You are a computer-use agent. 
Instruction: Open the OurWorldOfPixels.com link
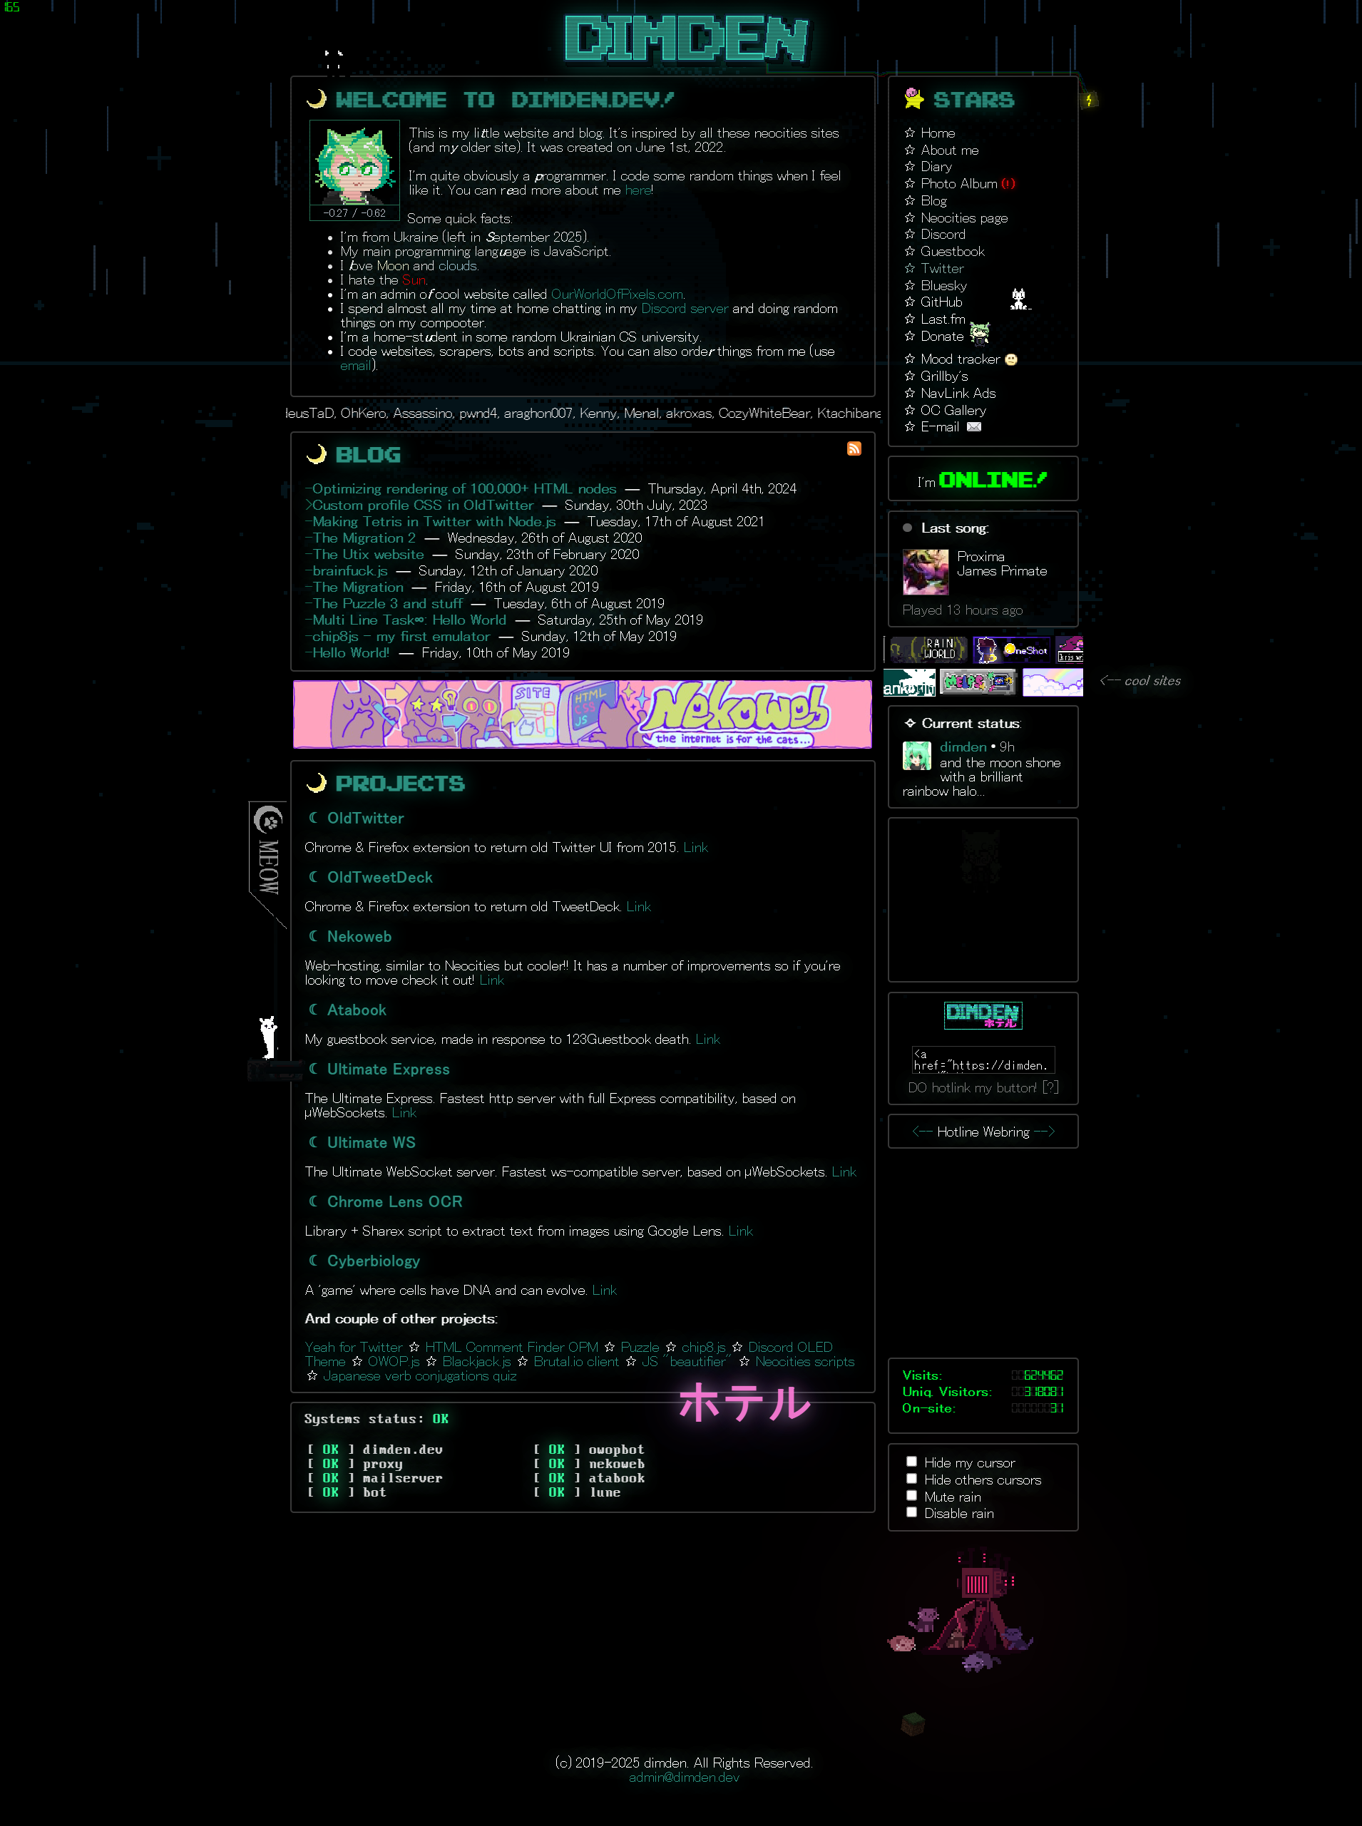(616, 294)
